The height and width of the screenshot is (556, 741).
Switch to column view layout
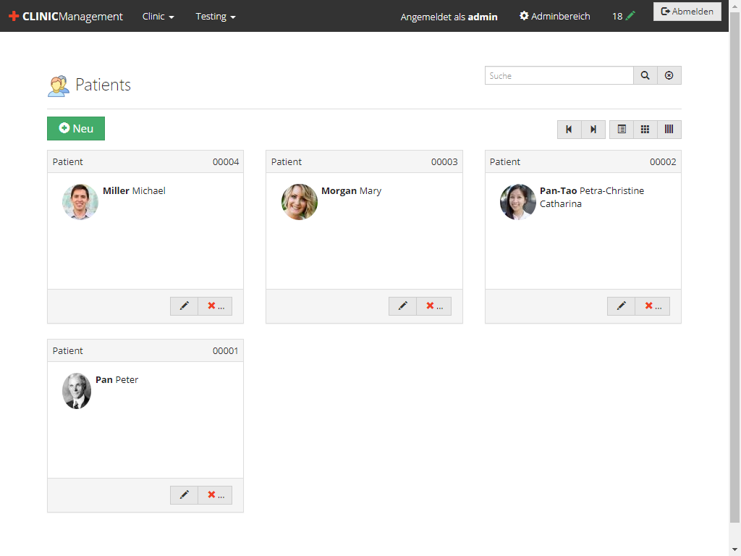tap(669, 130)
